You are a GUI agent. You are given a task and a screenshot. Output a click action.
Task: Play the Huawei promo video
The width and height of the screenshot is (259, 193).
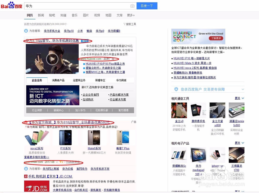point(52,59)
